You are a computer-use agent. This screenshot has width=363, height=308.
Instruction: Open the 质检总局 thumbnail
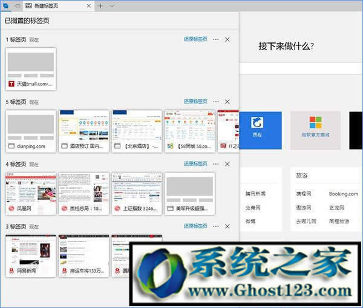click(x=83, y=194)
